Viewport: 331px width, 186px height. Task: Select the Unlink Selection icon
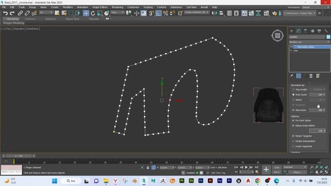point(27,13)
